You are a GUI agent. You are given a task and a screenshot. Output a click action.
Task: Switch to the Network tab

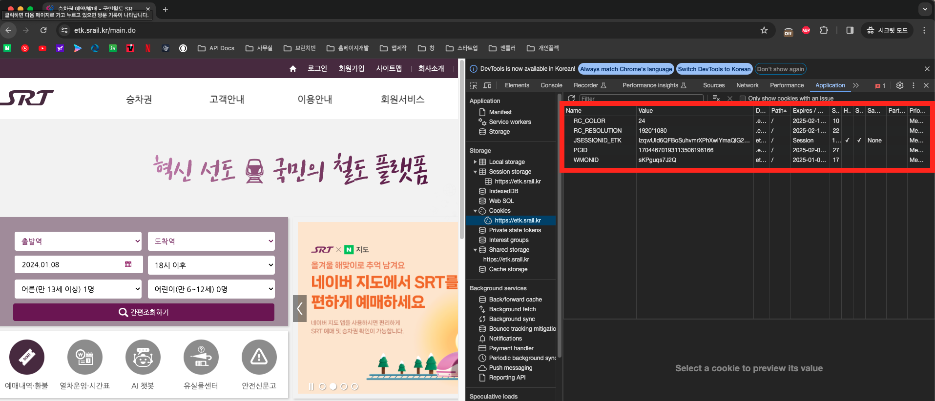pos(747,85)
